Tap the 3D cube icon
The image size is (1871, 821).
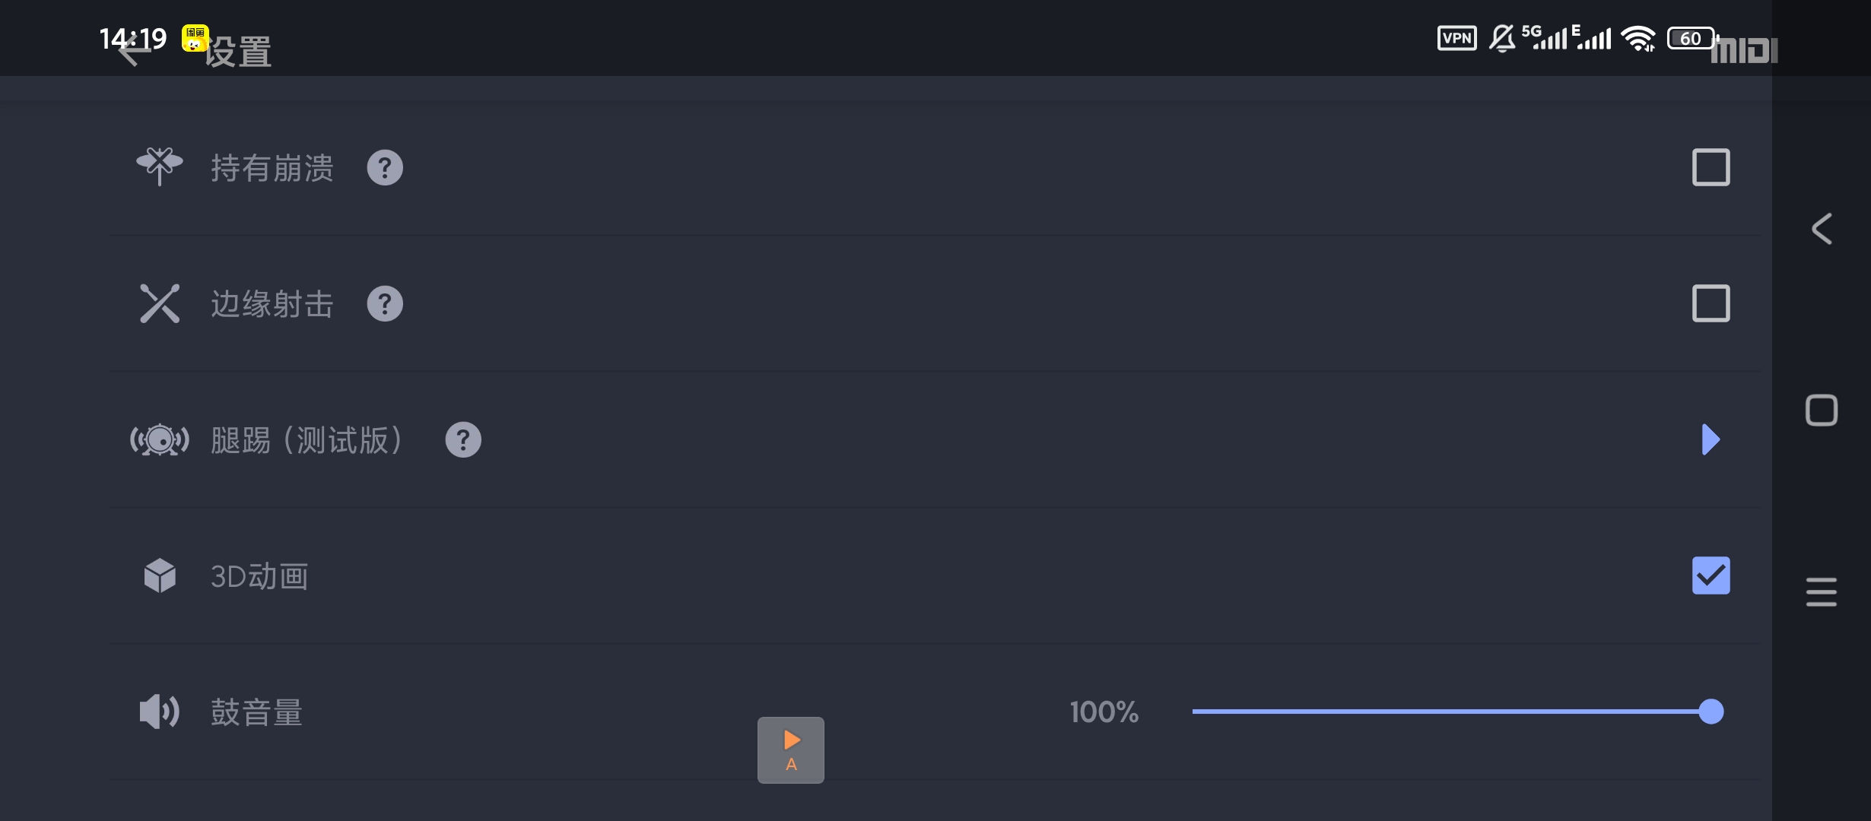coord(160,575)
